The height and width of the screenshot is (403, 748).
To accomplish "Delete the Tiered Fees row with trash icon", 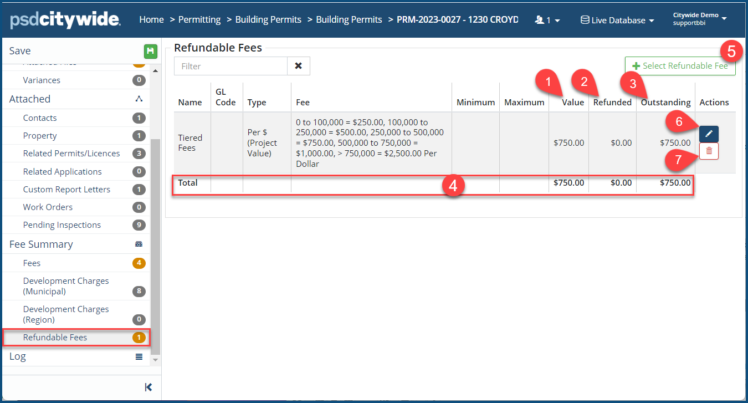I will 709,151.
